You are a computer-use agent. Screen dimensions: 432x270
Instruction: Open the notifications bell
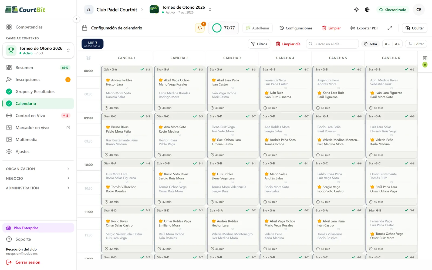pyautogui.click(x=200, y=28)
